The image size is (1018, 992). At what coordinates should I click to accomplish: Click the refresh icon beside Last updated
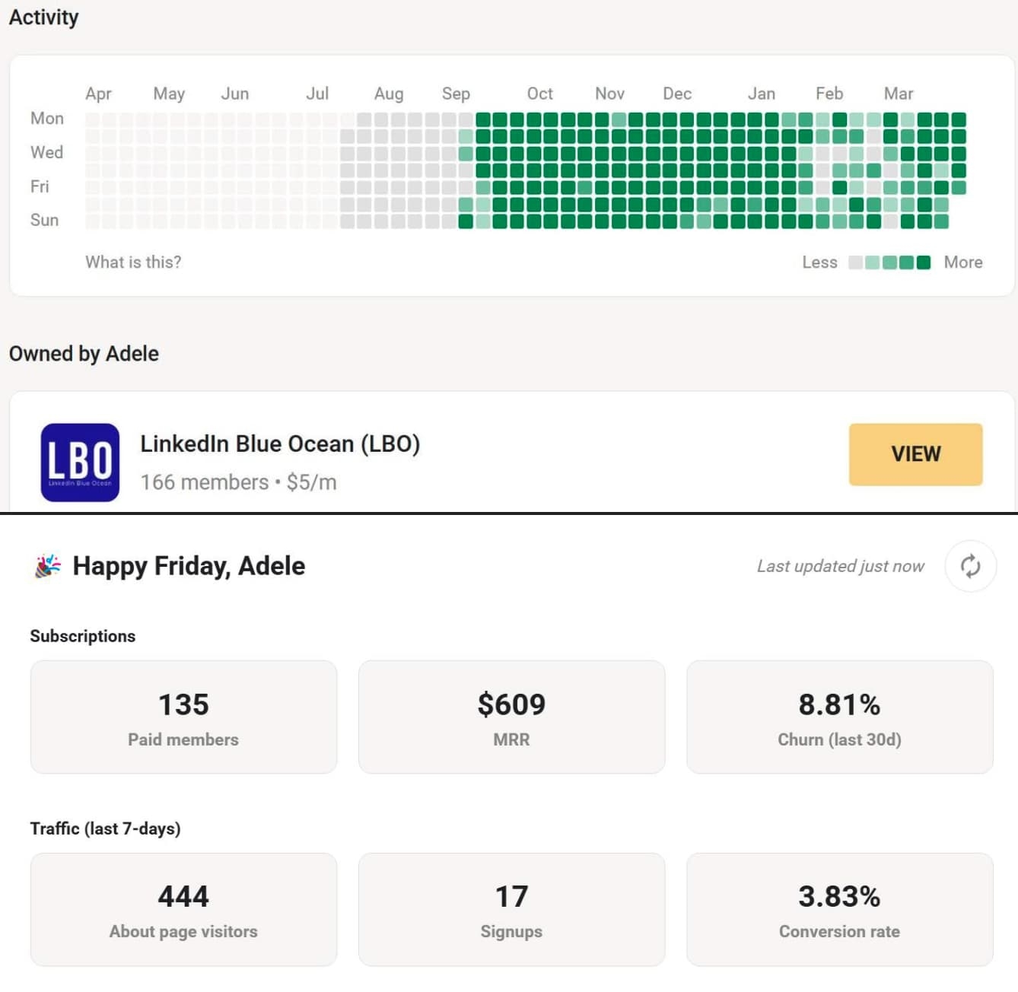970,566
